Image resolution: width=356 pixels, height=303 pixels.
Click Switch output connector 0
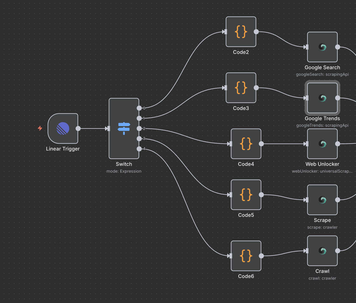pos(139,108)
